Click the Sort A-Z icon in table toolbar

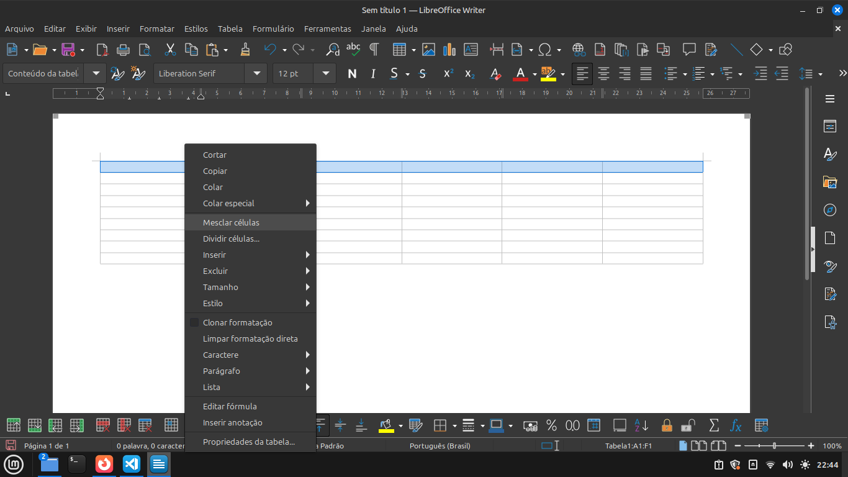[x=641, y=425]
